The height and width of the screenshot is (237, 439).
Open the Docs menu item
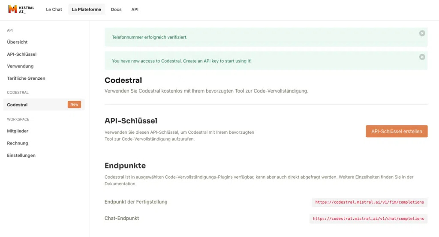coord(116,9)
